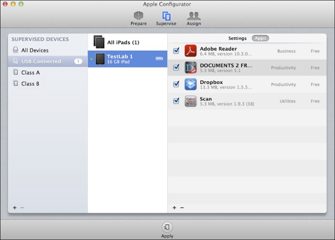Select the Dropbox app name
The width and height of the screenshot is (335, 240).
point(211,82)
